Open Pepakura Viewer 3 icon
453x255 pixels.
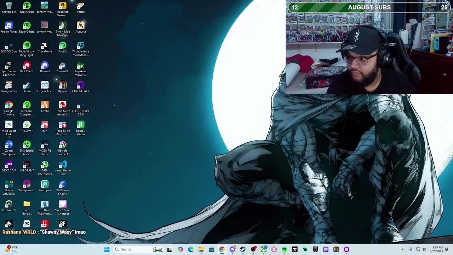click(x=81, y=69)
